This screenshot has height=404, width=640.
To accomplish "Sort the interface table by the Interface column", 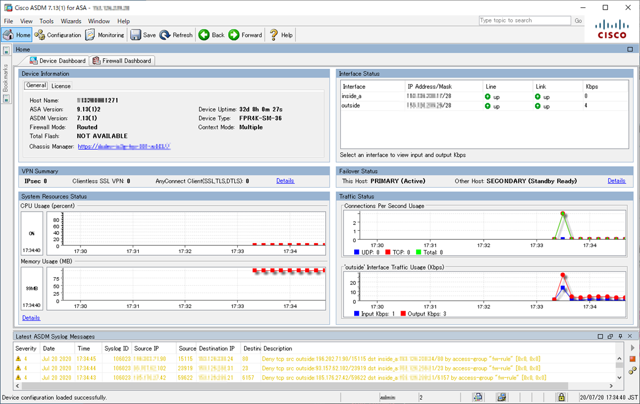I will [x=373, y=86].
